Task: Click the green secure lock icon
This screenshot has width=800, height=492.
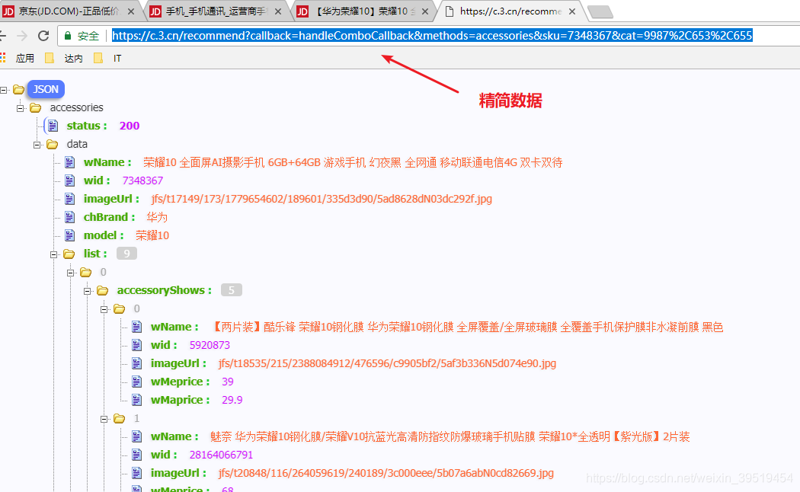Action: click(67, 36)
